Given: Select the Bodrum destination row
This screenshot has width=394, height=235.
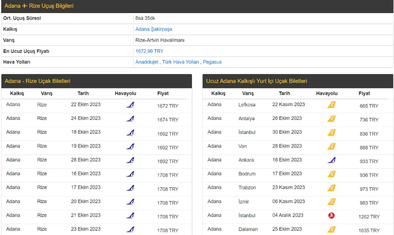Looking at the screenshot, I should click(247, 174).
